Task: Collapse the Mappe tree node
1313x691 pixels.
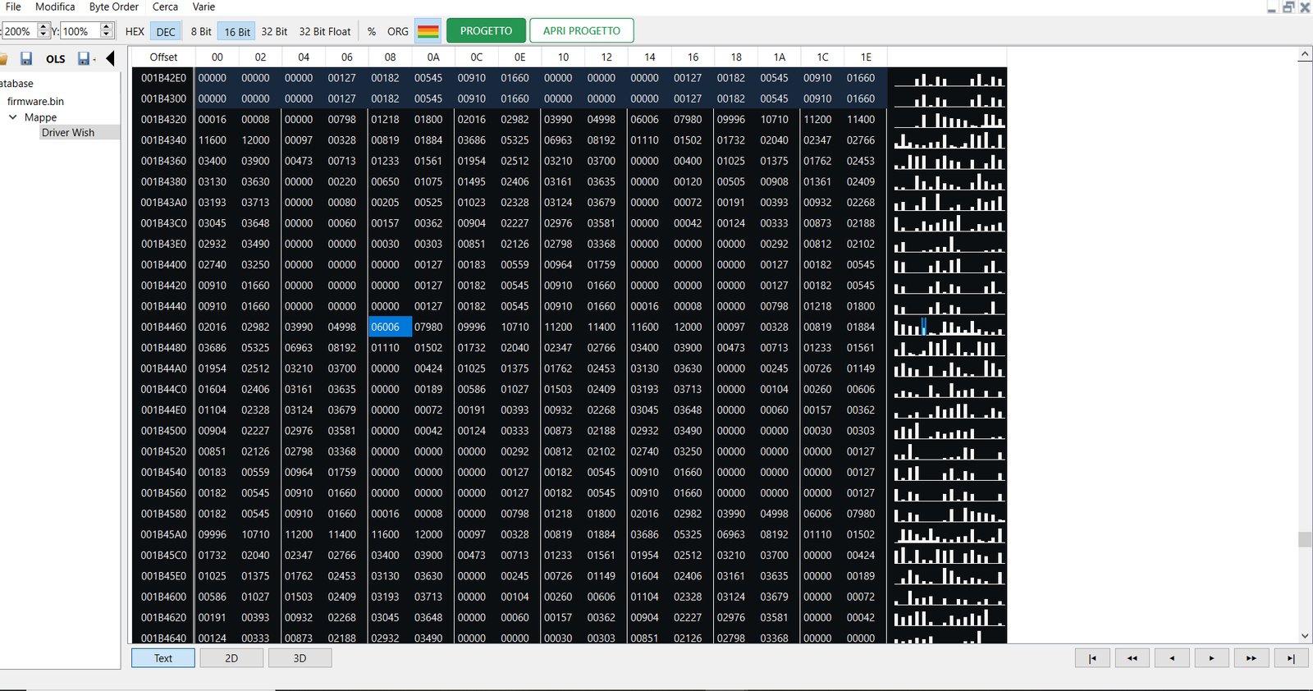Action: click(12, 117)
